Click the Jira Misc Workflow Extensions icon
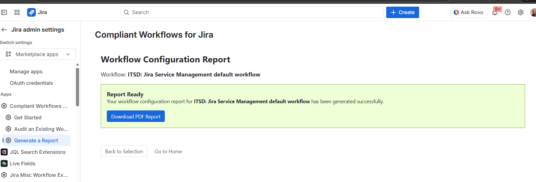This screenshot has width=536, height=182. [4, 175]
